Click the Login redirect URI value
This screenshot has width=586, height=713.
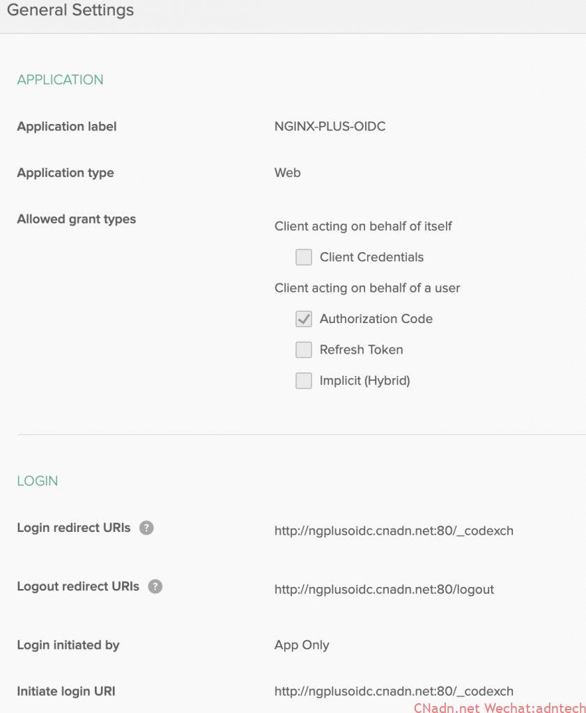[394, 531]
